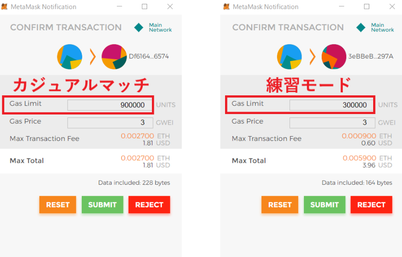Select the recipient identicon next to 3eBBeB...297A
Image resolution: width=402 pixels, height=257 pixels.
(334, 57)
